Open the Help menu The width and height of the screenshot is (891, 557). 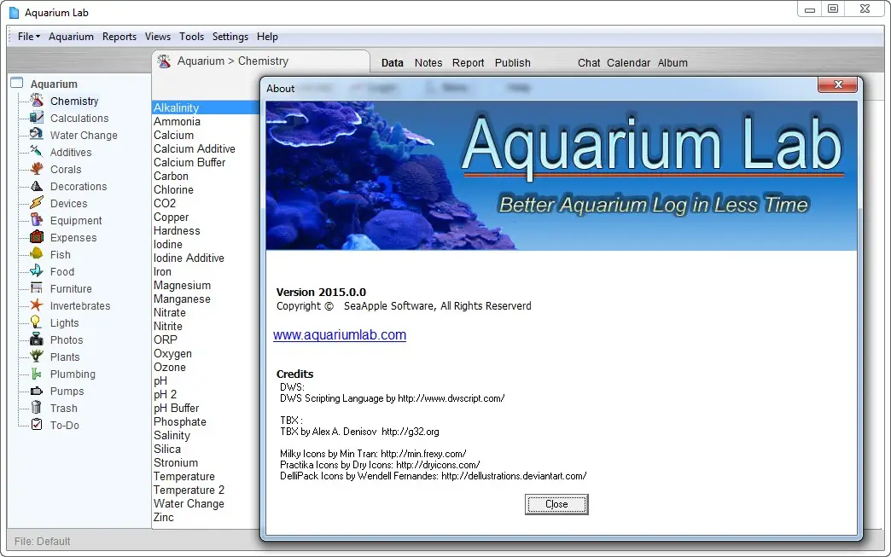pyautogui.click(x=267, y=37)
